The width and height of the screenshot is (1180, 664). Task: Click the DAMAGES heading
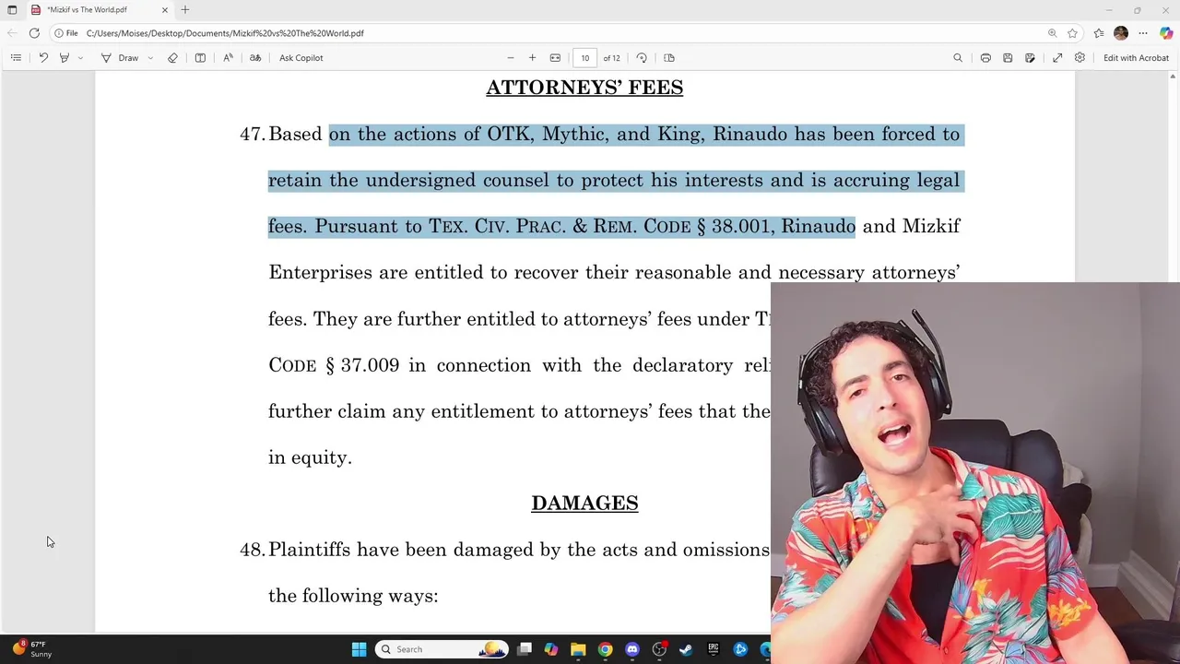pyautogui.click(x=584, y=504)
